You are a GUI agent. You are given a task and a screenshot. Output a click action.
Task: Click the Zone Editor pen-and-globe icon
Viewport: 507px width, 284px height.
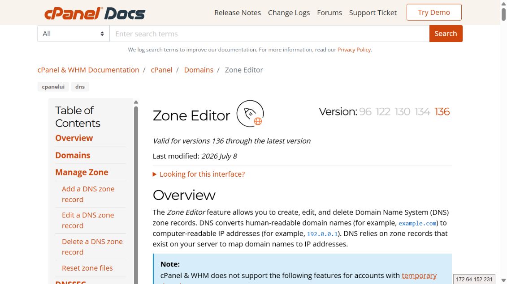pos(250,114)
